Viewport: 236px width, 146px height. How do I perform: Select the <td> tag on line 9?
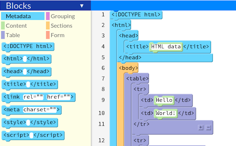pyautogui.click(x=147, y=100)
